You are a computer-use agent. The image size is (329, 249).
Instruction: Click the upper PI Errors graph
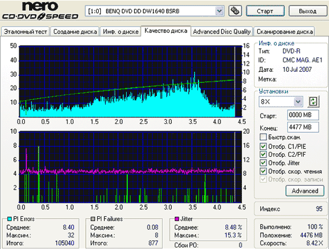click(x=131, y=82)
